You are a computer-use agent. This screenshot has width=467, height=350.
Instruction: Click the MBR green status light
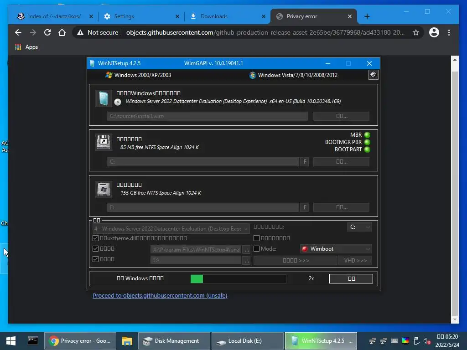point(367,135)
